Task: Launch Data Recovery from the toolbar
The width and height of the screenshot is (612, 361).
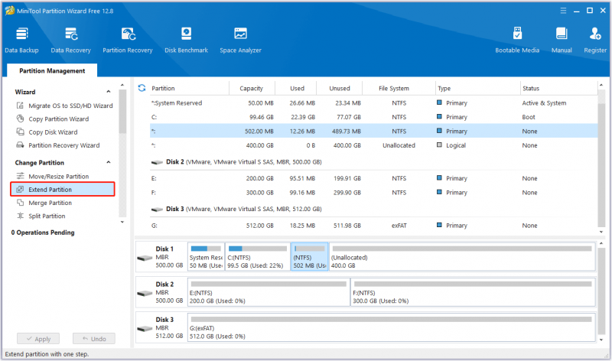Action: click(x=70, y=41)
